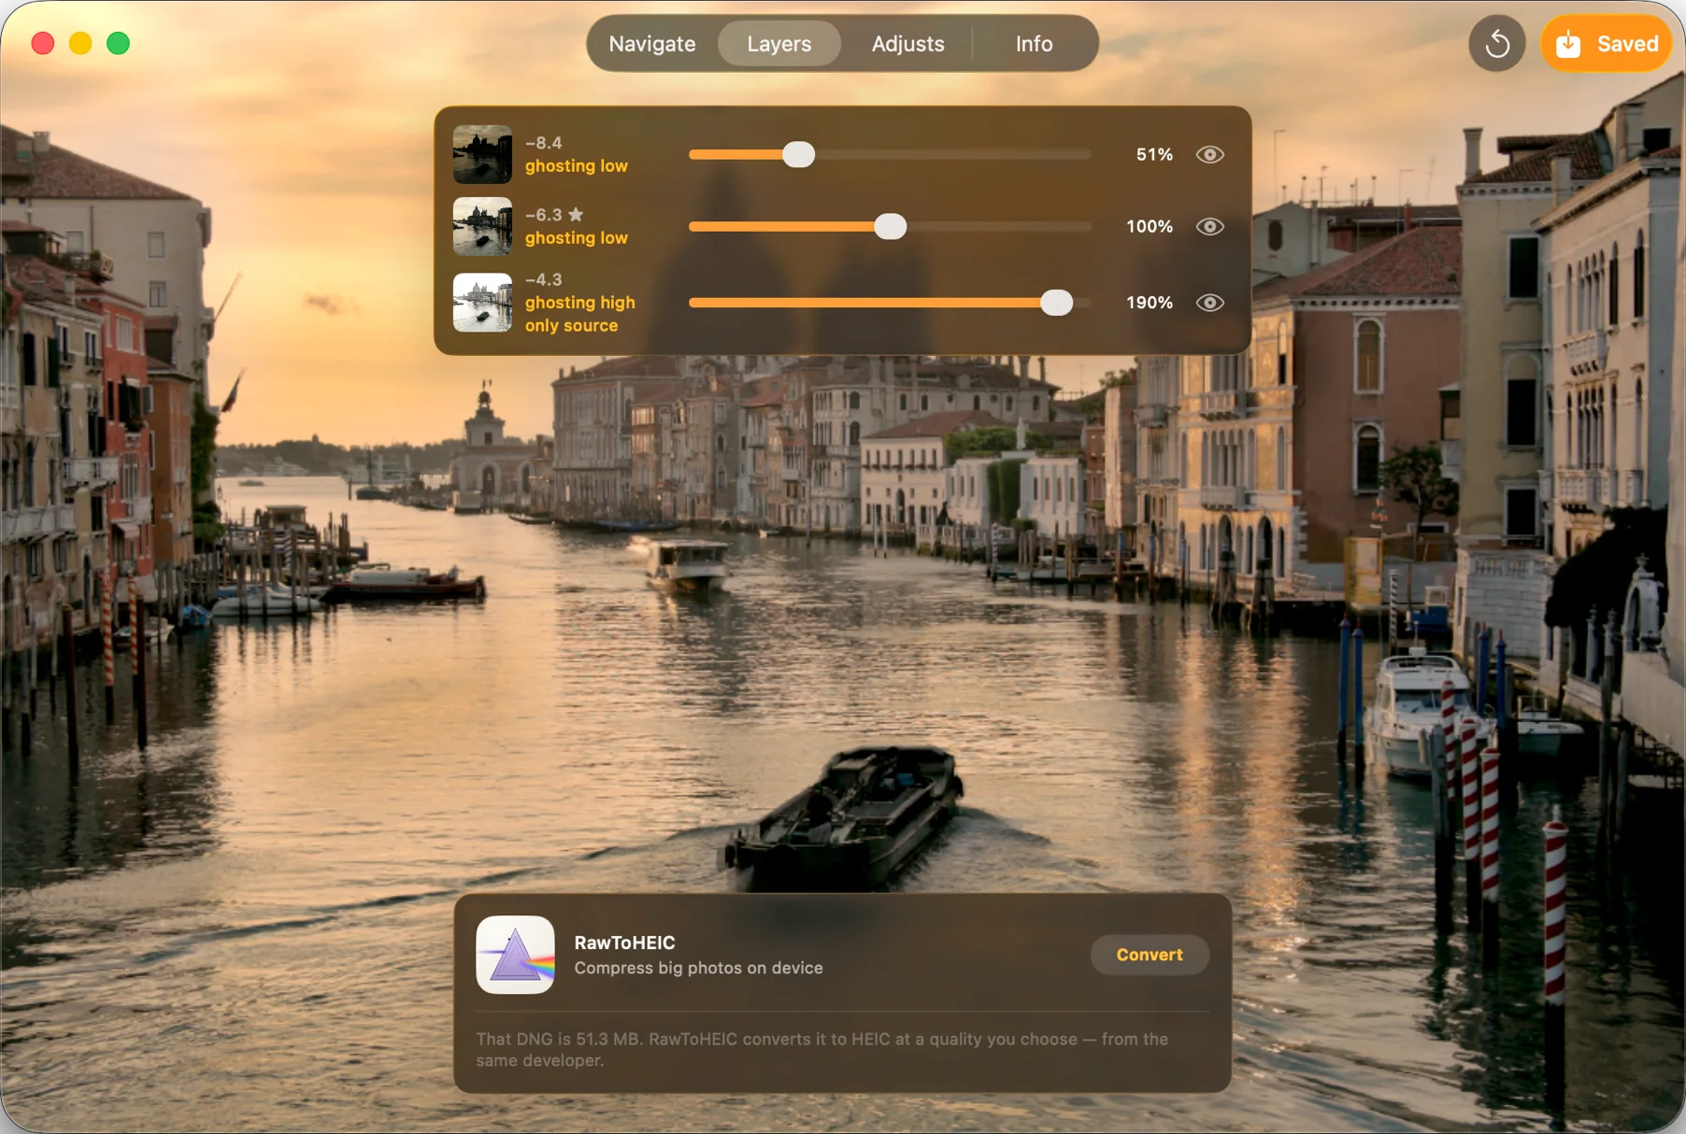Hide the -8.4 layer with eye icon
The image size is (1686, 1134).
click(1209, 155)
